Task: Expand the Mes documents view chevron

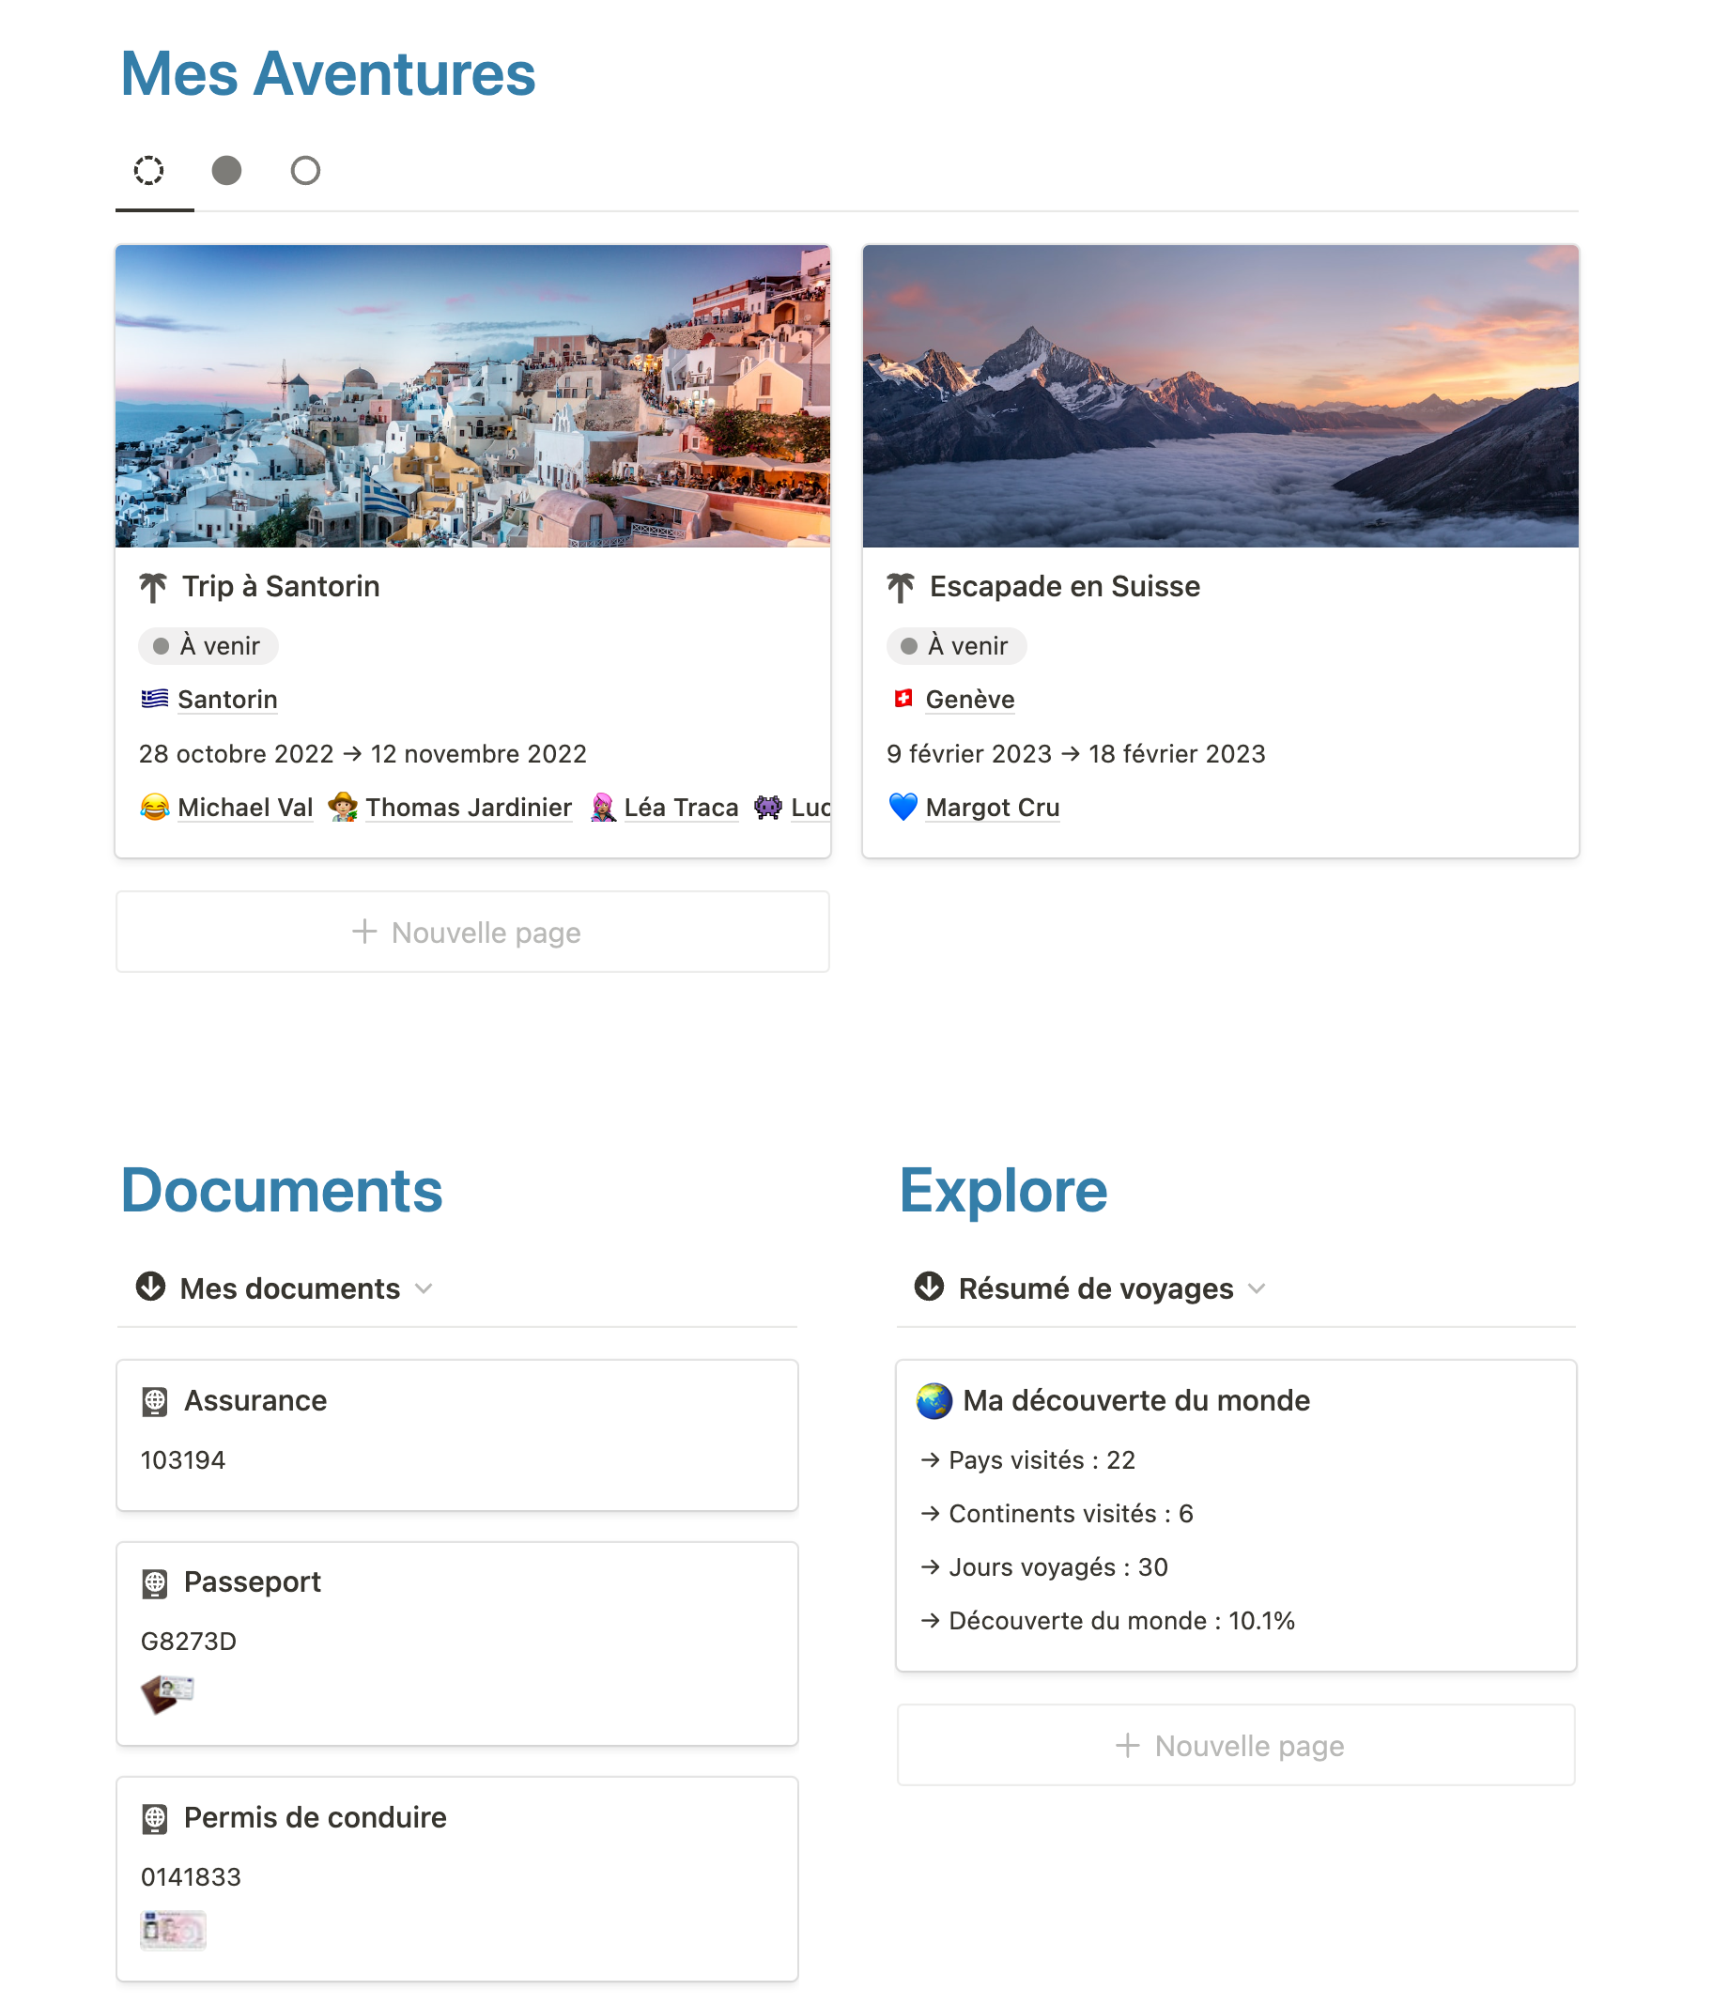Action: (x=424, y=1288)
